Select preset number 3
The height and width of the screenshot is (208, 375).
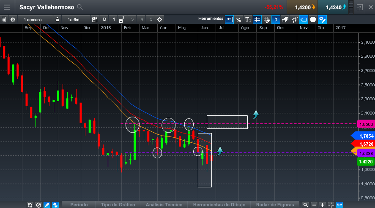tap(132, 19)
